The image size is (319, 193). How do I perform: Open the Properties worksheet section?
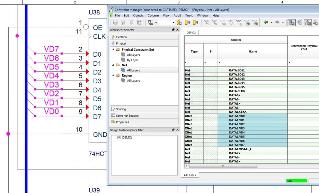[x=144, y=122]
